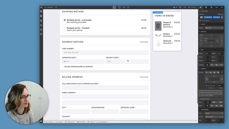
Task: Open the Add Elements panel
Action: 41,11
